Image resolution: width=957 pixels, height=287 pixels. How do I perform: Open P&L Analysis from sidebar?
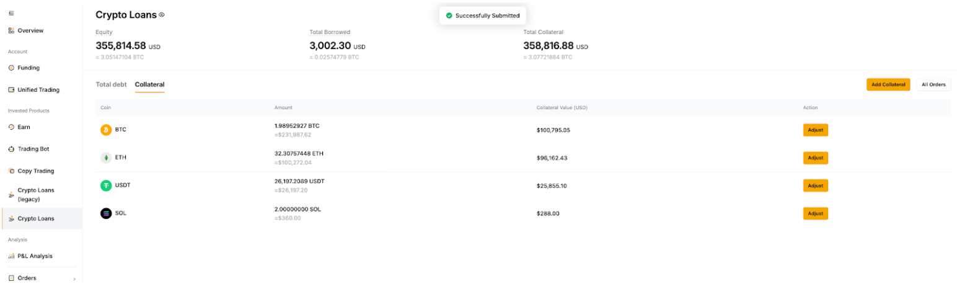point(35,256)
